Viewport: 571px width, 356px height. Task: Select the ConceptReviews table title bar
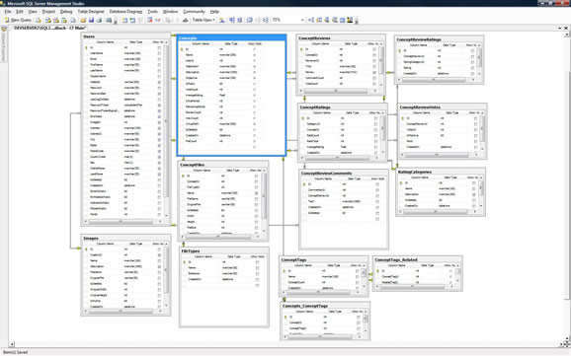pos(341,37)
